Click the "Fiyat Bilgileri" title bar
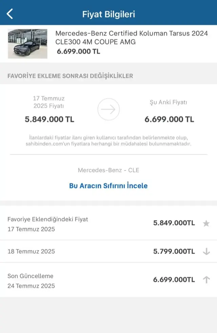Viewport: 217px width, 333px height. 108,14
